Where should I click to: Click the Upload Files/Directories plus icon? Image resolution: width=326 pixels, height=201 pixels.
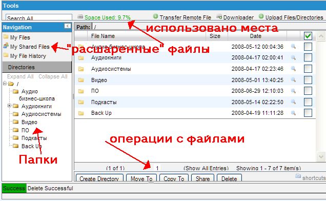[261, 16]
